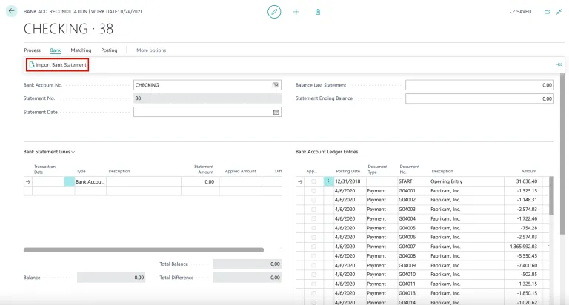Click document number G04013
Viewport: 569px width, 305px height.
coord(407,293)
